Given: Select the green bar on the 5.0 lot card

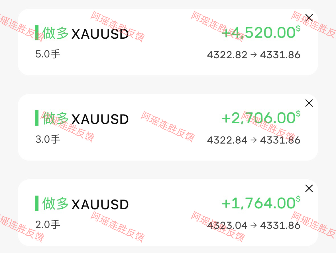Looking at the screenshot, I should pyautogui.click(x=37, y=33).
